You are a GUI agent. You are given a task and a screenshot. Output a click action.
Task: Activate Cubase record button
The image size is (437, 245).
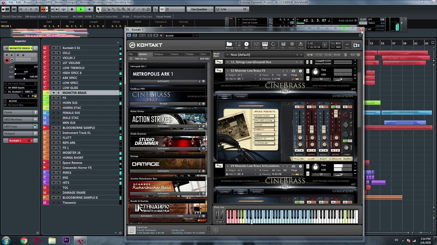89,9
